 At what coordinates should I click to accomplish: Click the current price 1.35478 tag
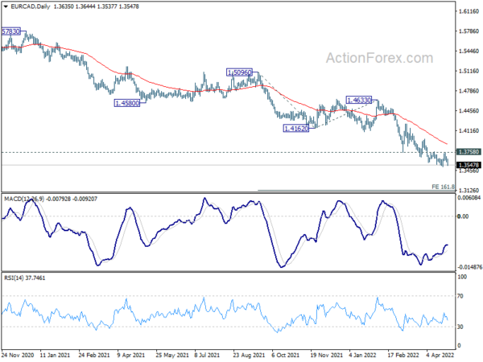pos(469,165)
